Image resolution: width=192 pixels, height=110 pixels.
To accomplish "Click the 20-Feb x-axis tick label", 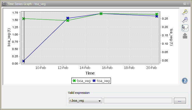I will [151, 68].
